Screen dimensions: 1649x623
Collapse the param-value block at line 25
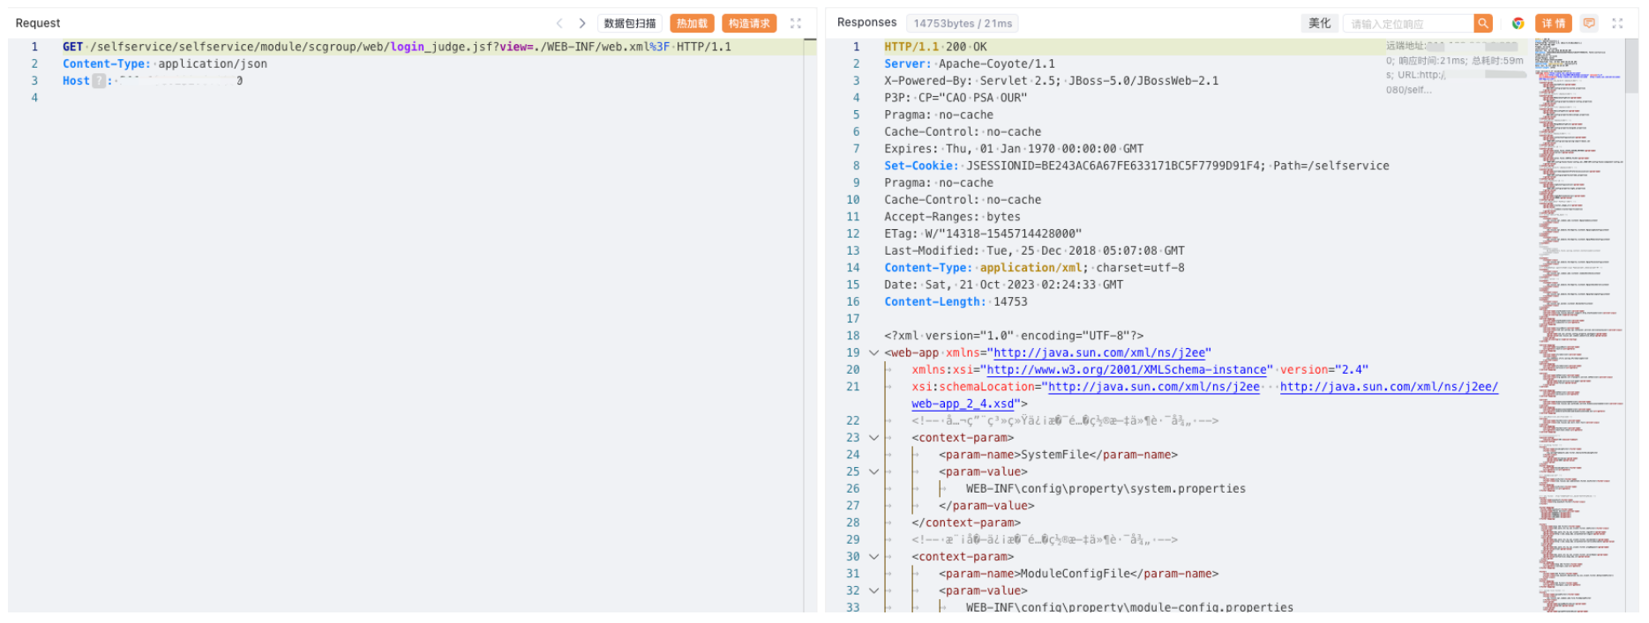pos(873,472)
